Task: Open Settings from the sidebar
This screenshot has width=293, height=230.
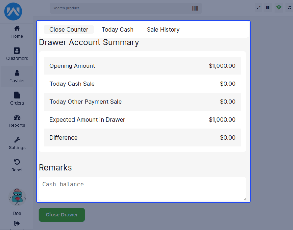Action: click(x=17, y=143)
